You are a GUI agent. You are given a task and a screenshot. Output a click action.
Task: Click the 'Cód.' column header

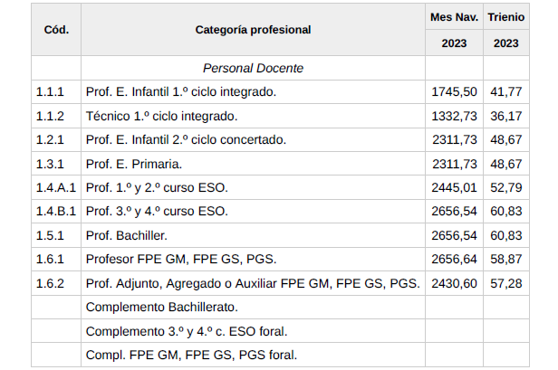coord(56,29)
